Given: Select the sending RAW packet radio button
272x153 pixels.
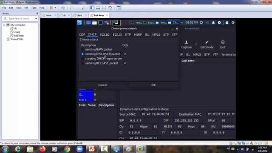Looking at the screenshot, I should [x=82, y=49].
